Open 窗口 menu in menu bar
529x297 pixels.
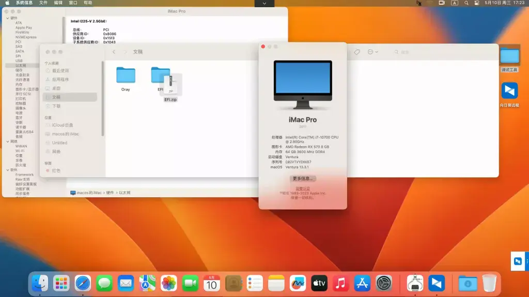click(73, 3)
